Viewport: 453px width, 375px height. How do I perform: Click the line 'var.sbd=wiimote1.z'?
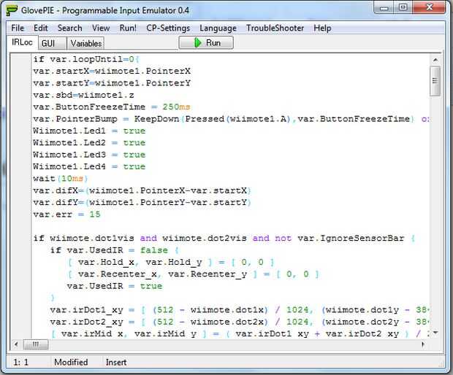[83, 95]
